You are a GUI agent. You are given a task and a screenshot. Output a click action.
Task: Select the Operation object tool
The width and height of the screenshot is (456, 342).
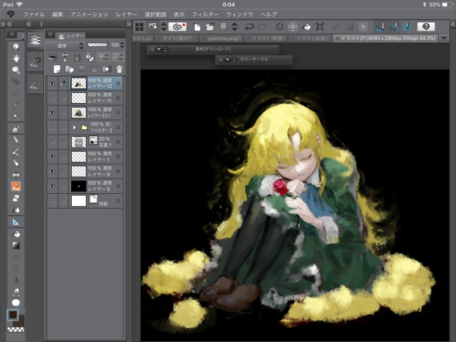pos(16,70)
